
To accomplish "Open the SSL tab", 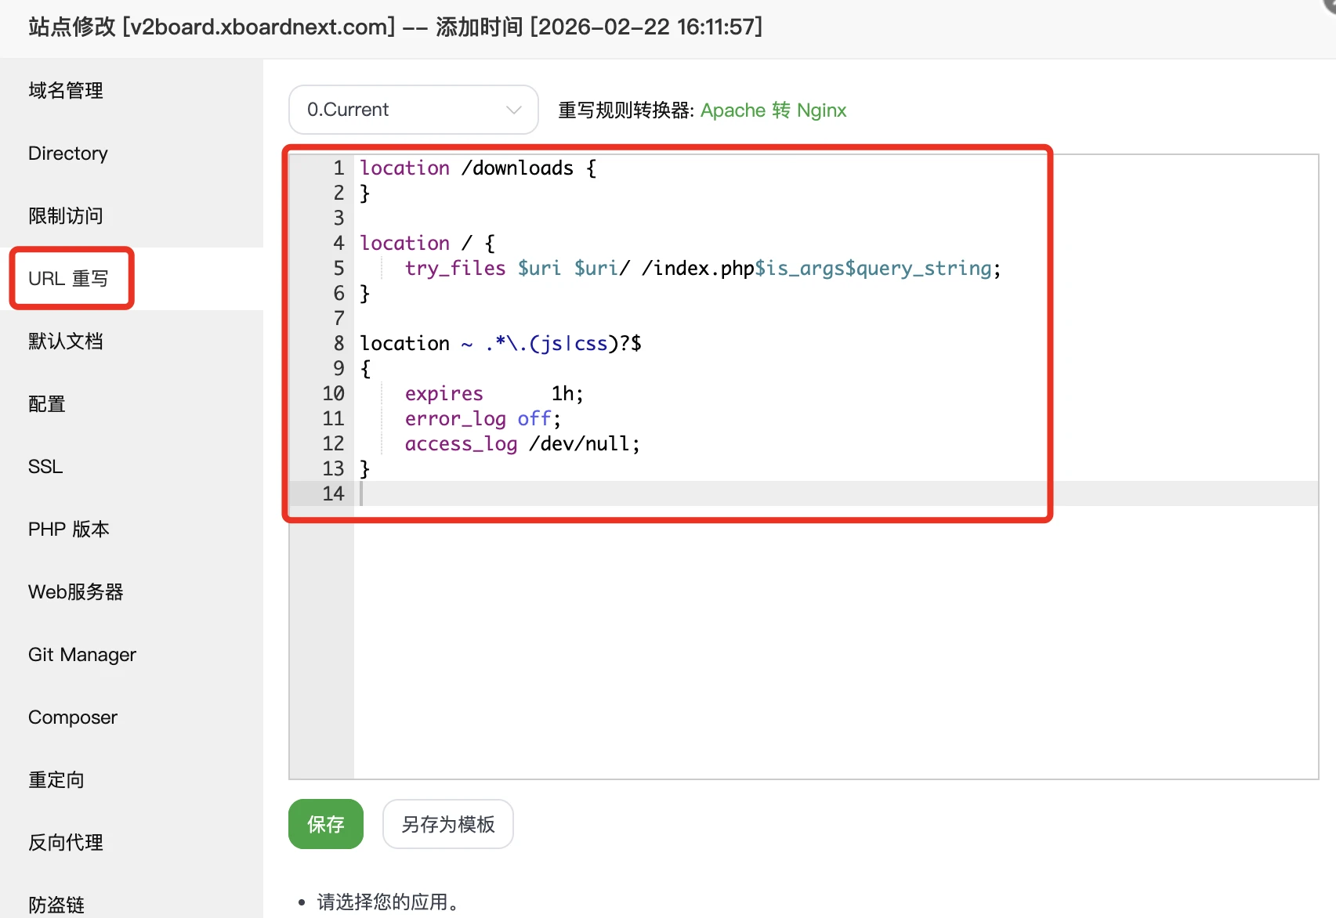I will (45, 467).
